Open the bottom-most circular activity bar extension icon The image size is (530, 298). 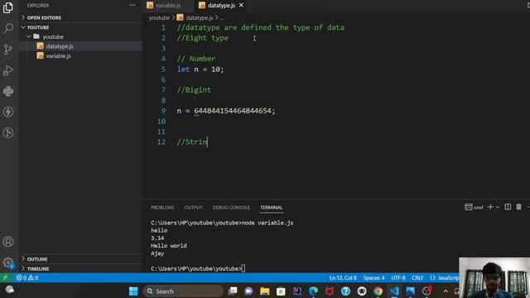point(8,132)
